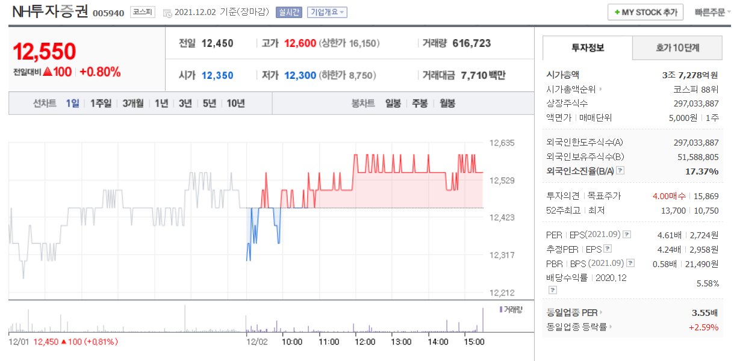Select the 1년 line chart period
The width and height of the screenshot is (734, 361).
(x=161, y=103)
